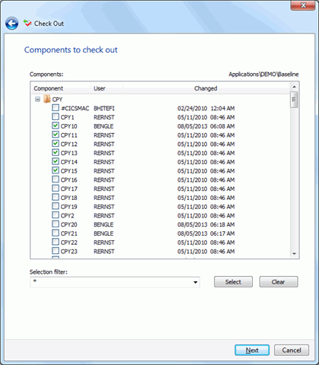This screenshot has width=319, height=365.
Task: Uncheck the CPY15 component
Action: tap(56, 170)
